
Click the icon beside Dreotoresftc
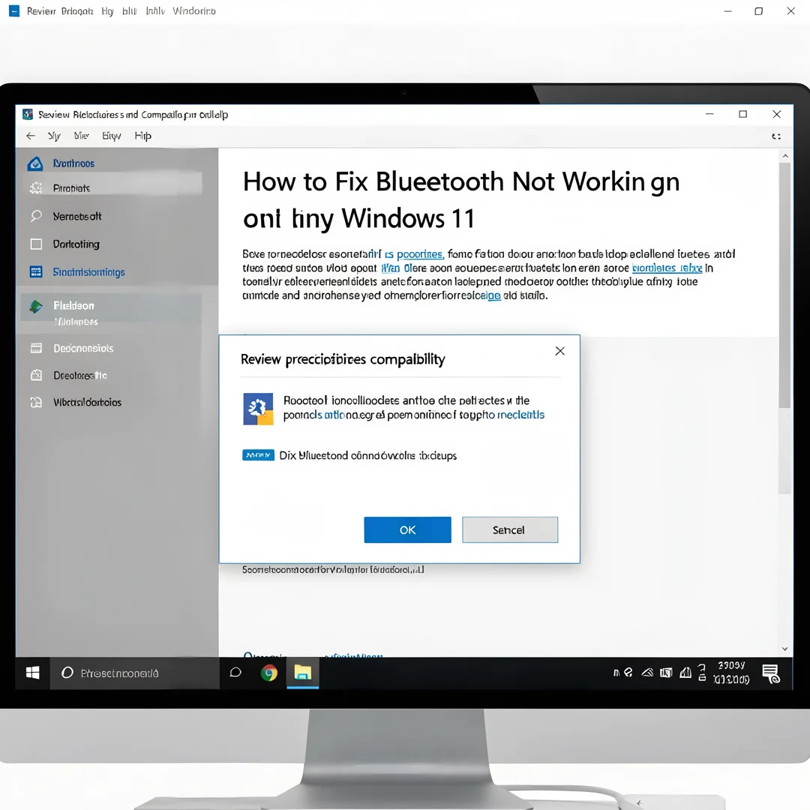coord(36,375)
